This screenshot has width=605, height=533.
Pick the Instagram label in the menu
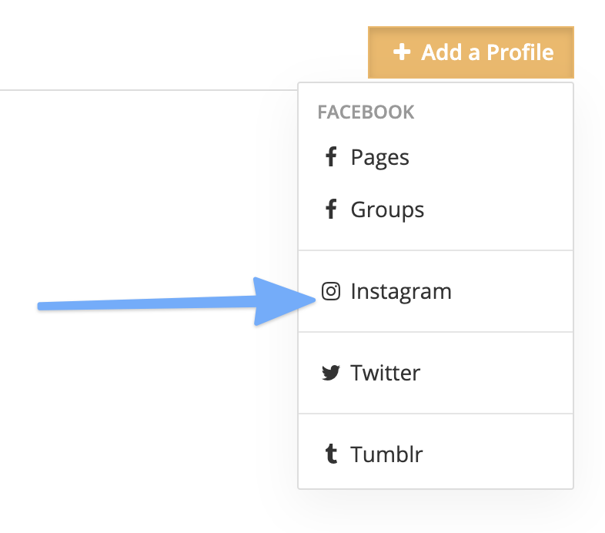[x=401, y=292]
